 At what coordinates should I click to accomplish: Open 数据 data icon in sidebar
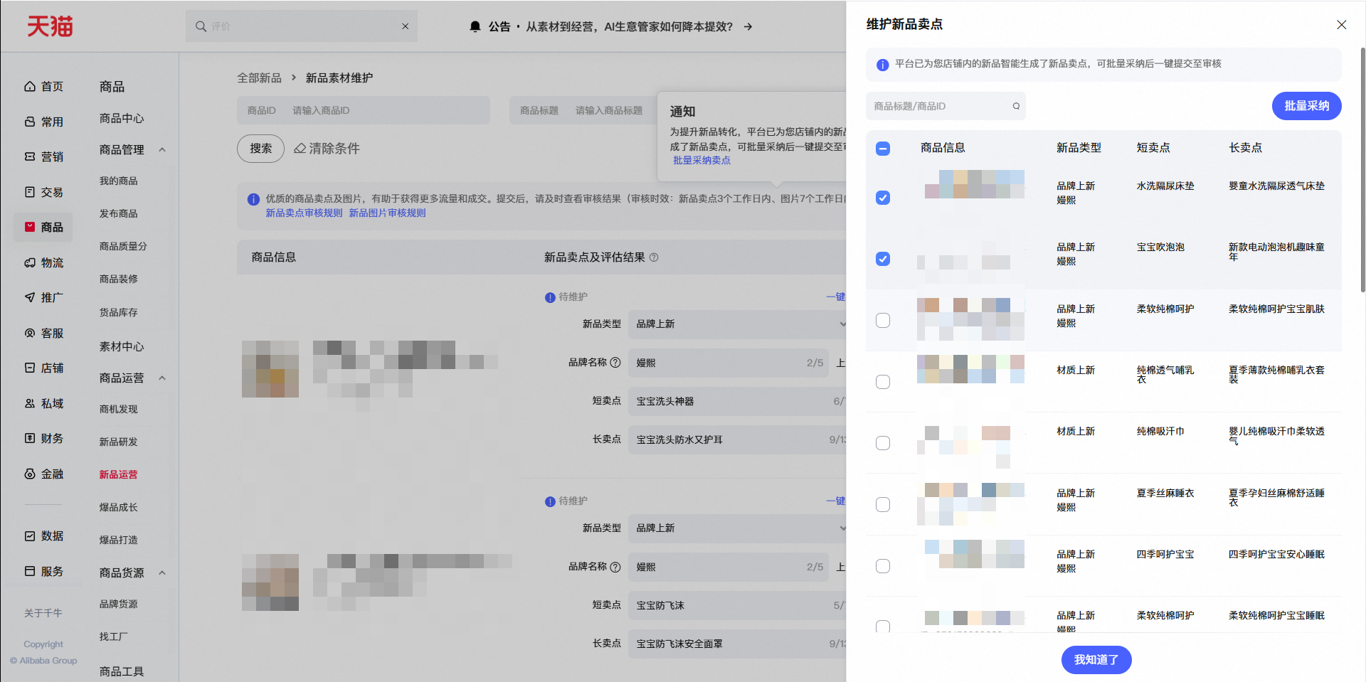point(30,536)
